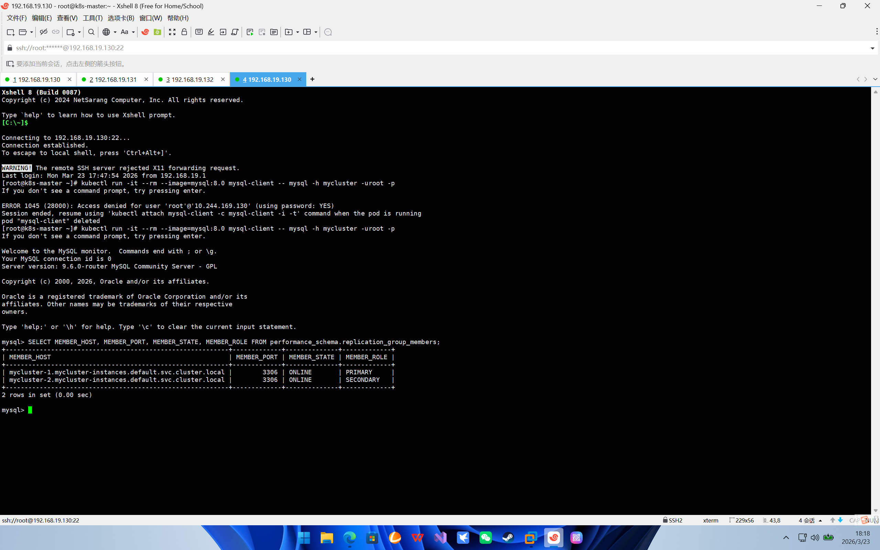The image size is (880, 550).
Task: Open the 工具(T) menu
Action: (x=93, y=18)
